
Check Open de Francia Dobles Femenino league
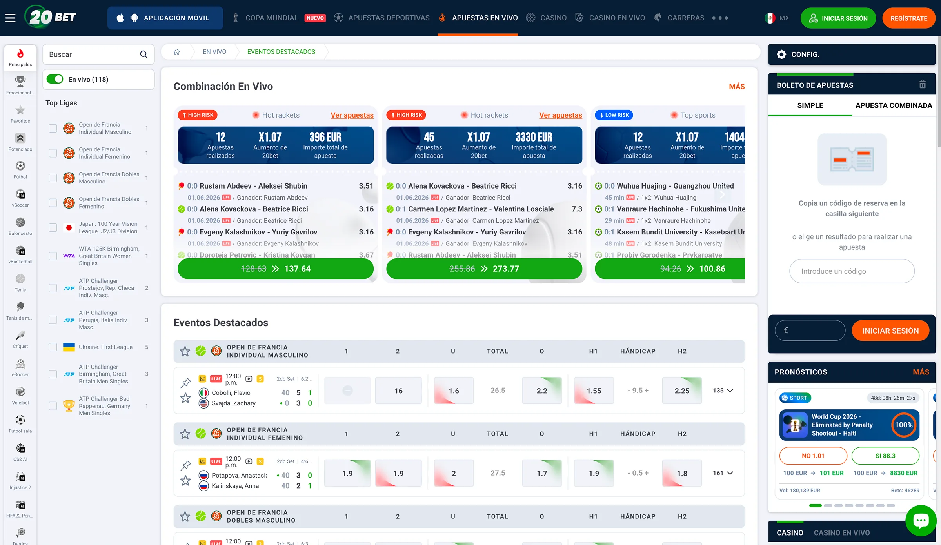pos(53,203)
